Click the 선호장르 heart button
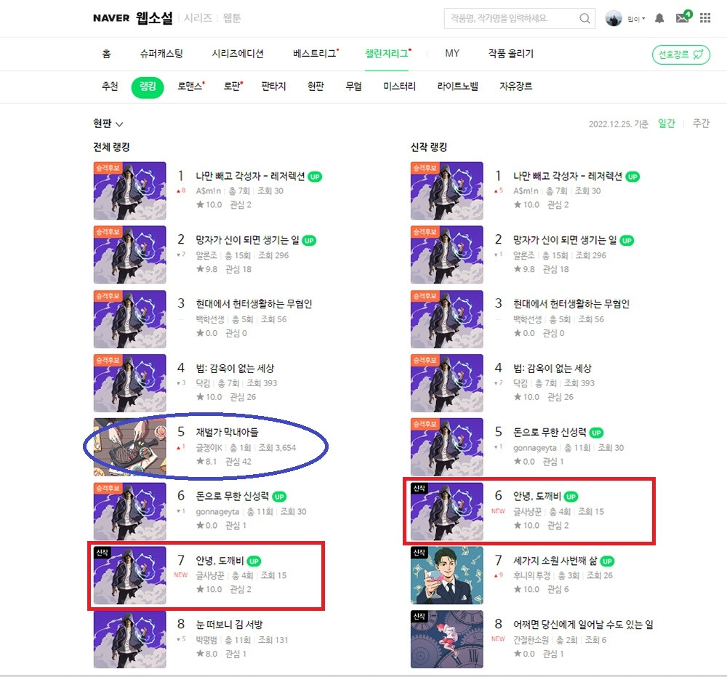This screenshot has width=727, height=677. [x=680, y=55]
